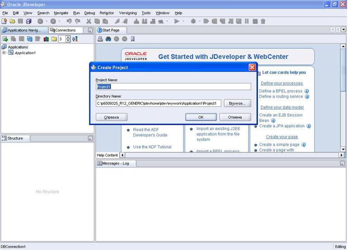This screenshot has height=250, width=348.
Task: Click Use the ADF Tutorial link
Action: 152,147
